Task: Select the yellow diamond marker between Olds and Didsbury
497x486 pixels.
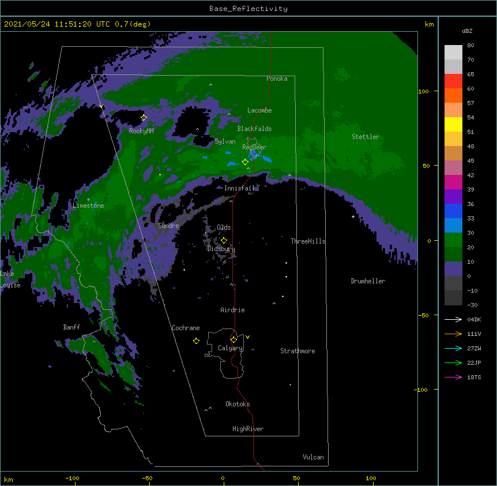Action: pos(224,240)
